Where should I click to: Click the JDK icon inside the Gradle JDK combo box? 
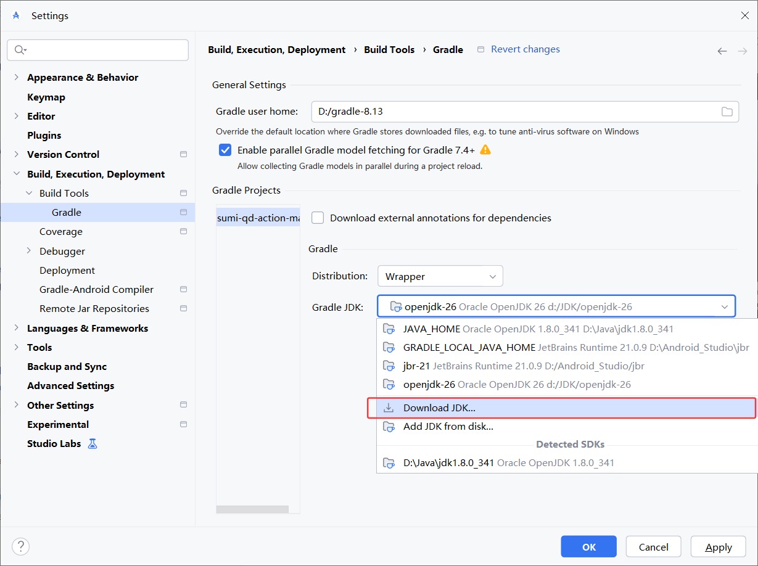[x=396, y=306]
